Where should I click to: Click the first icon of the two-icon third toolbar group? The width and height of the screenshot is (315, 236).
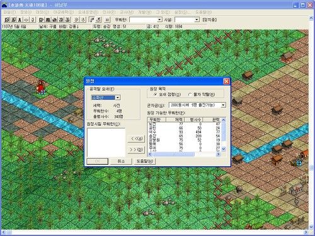pyautogui.click(x=76, y=20)
